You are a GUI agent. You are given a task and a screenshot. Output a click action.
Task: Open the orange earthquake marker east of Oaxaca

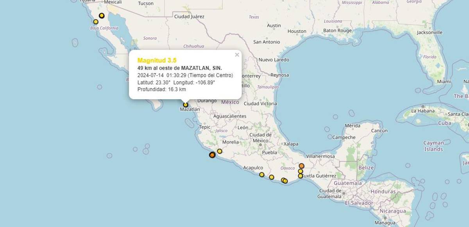(x=301, y=166)
